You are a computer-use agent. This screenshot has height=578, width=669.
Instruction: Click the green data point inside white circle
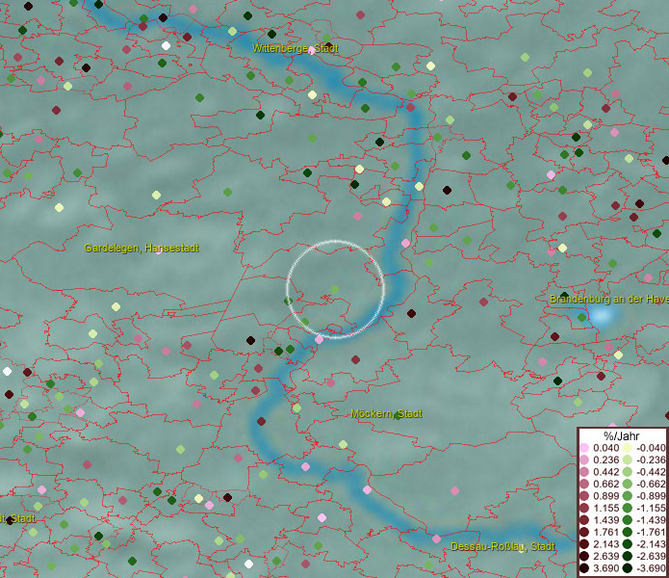click(334, 289)
